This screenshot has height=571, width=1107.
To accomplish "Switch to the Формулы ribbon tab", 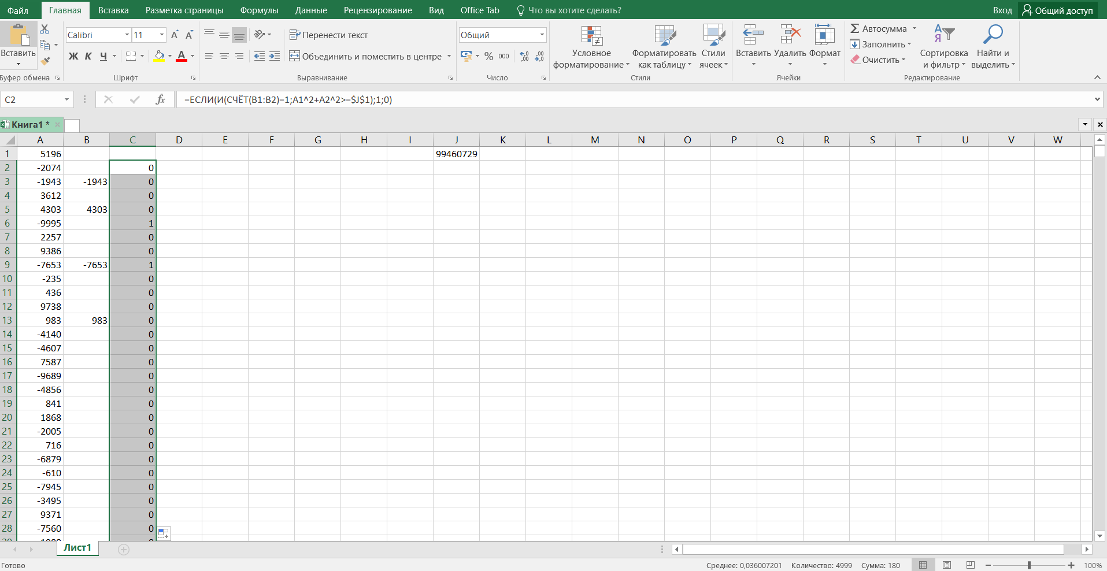I will 259,10.
